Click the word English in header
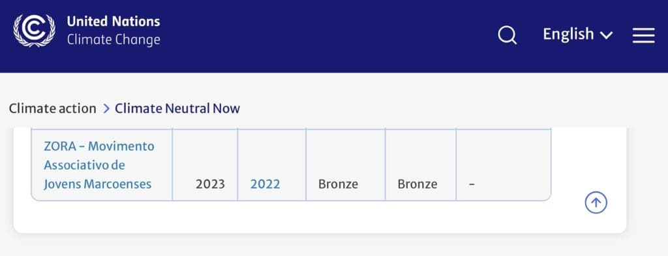Viewport: 668px width, 256px height. pos(568,34)
